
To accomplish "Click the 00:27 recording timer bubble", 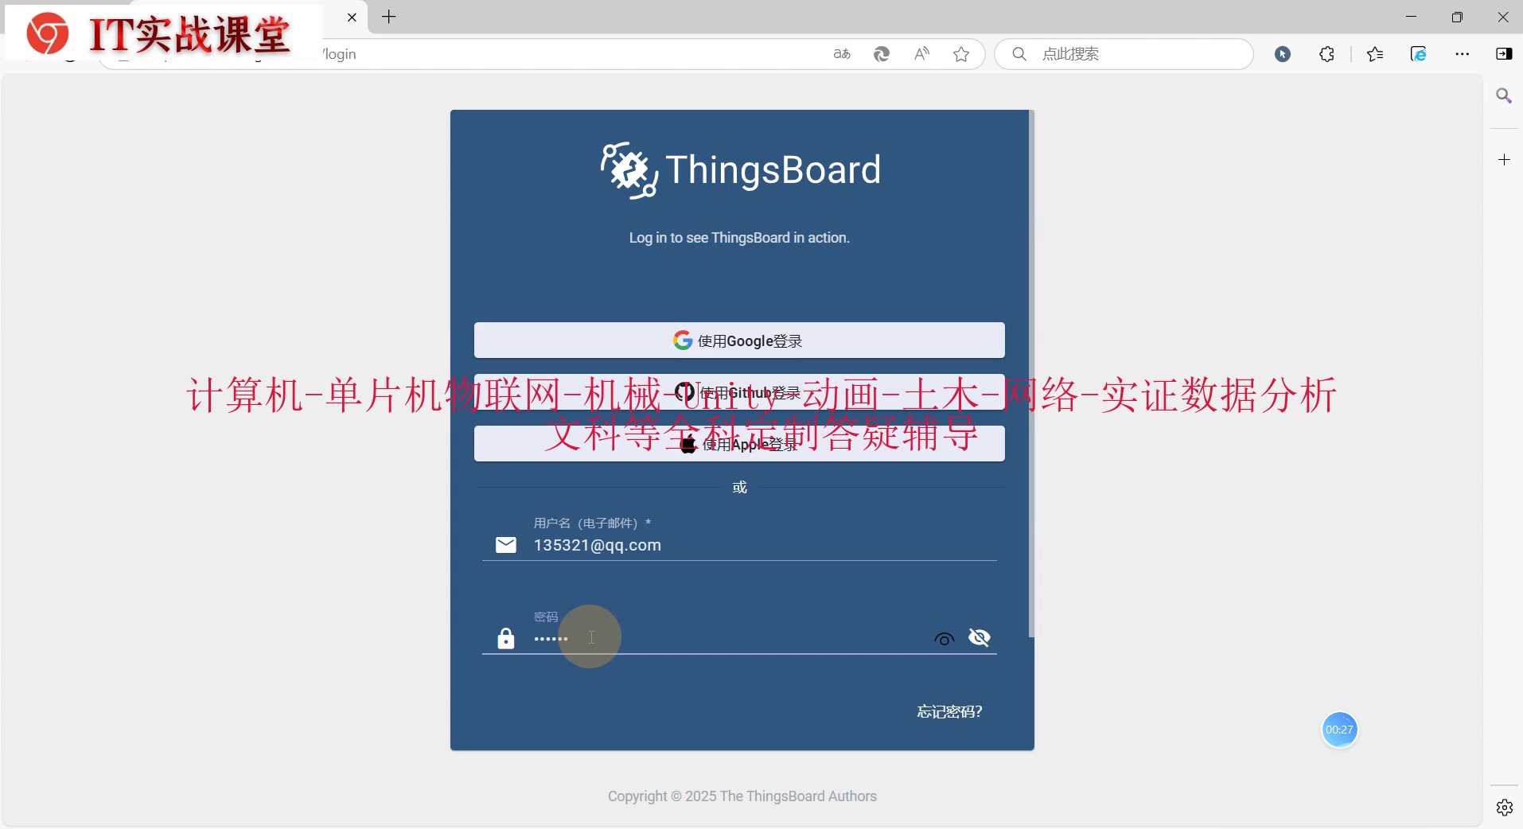I will tap(1339, 730).
